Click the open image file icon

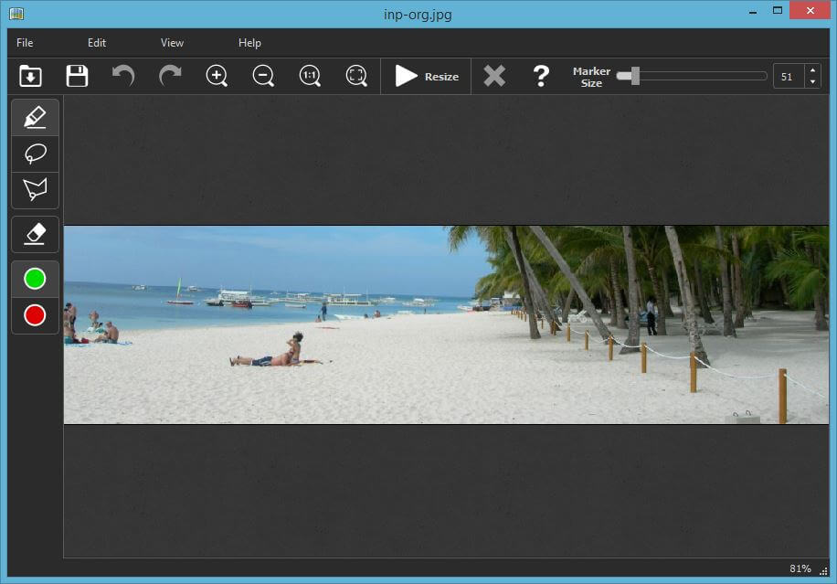coord(30,76)
